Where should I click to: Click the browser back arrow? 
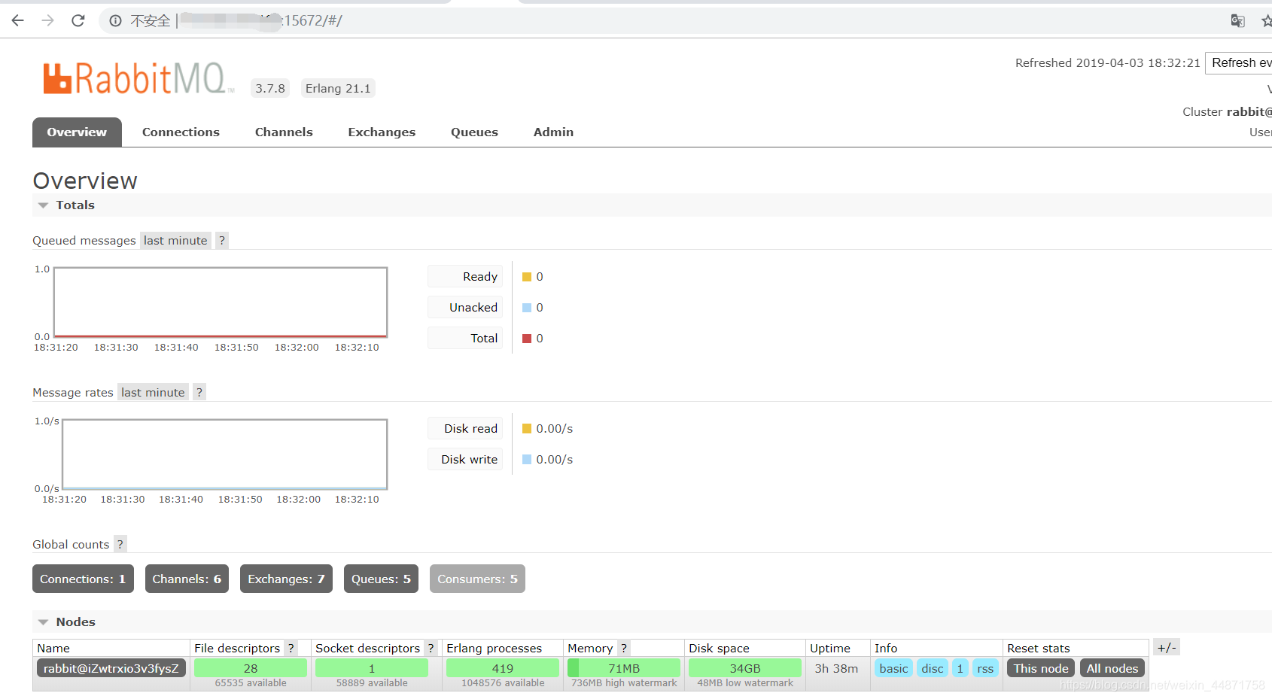[17, 20]
